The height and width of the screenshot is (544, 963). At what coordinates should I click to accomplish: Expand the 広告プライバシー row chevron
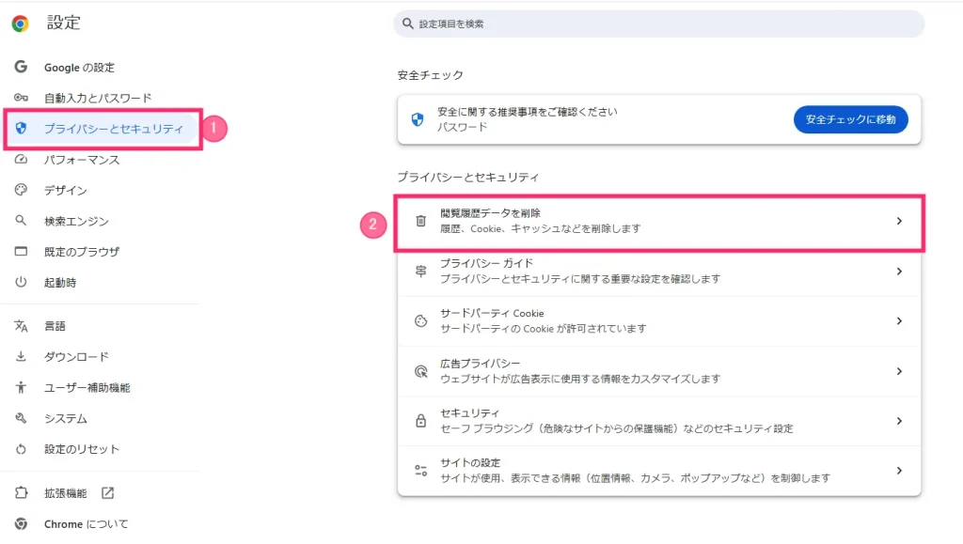899,371
